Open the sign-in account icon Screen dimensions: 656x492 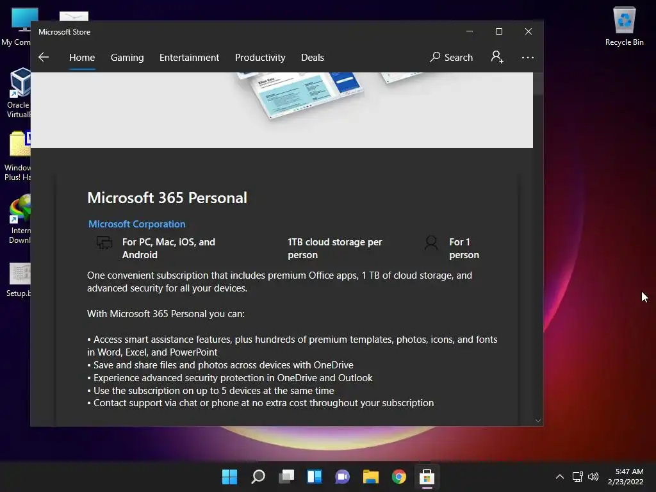[497, 57]
